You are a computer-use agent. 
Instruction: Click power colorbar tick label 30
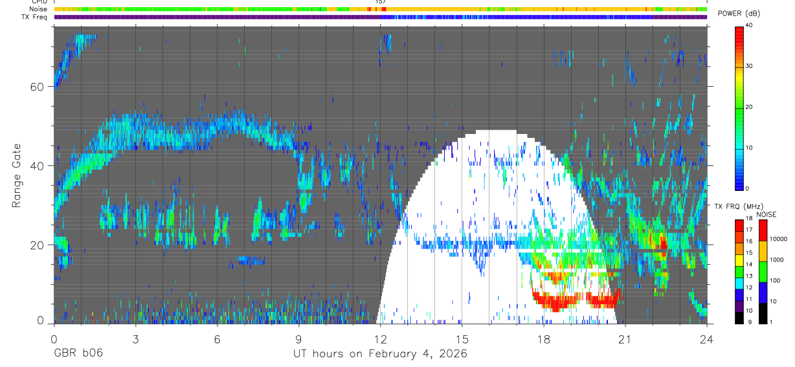(x=750, y=66)
